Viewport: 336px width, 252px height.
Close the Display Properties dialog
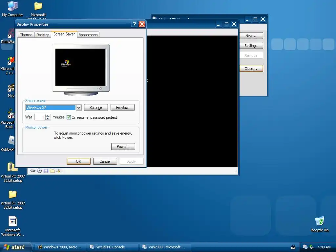[142, 24]
